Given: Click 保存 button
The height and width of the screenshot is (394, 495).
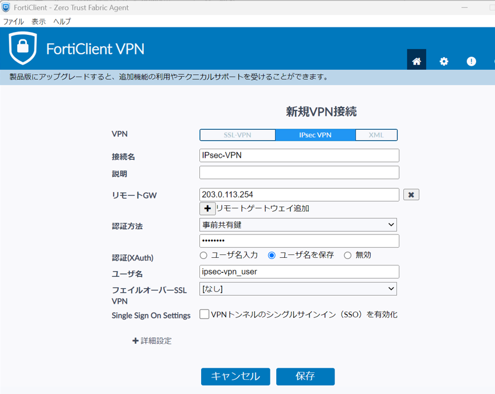Looking at the screenshot, I should 305,376.
